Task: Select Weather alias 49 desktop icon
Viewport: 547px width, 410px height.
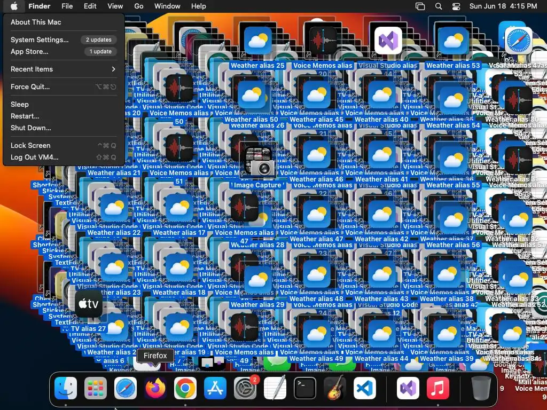Action: tap(316, 334)
